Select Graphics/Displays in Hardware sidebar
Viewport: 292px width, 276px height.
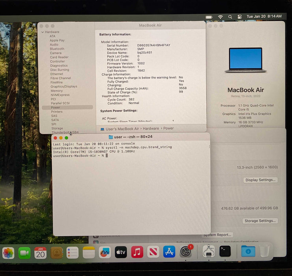pos(64,86)
